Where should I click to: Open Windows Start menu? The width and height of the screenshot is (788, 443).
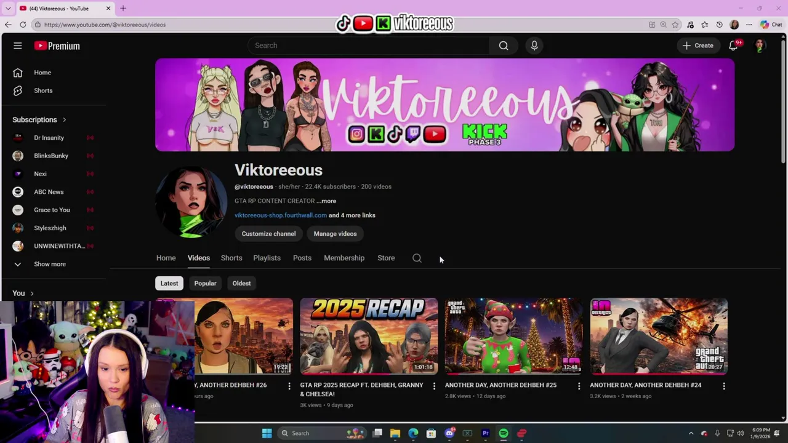(x=267, y=433)
